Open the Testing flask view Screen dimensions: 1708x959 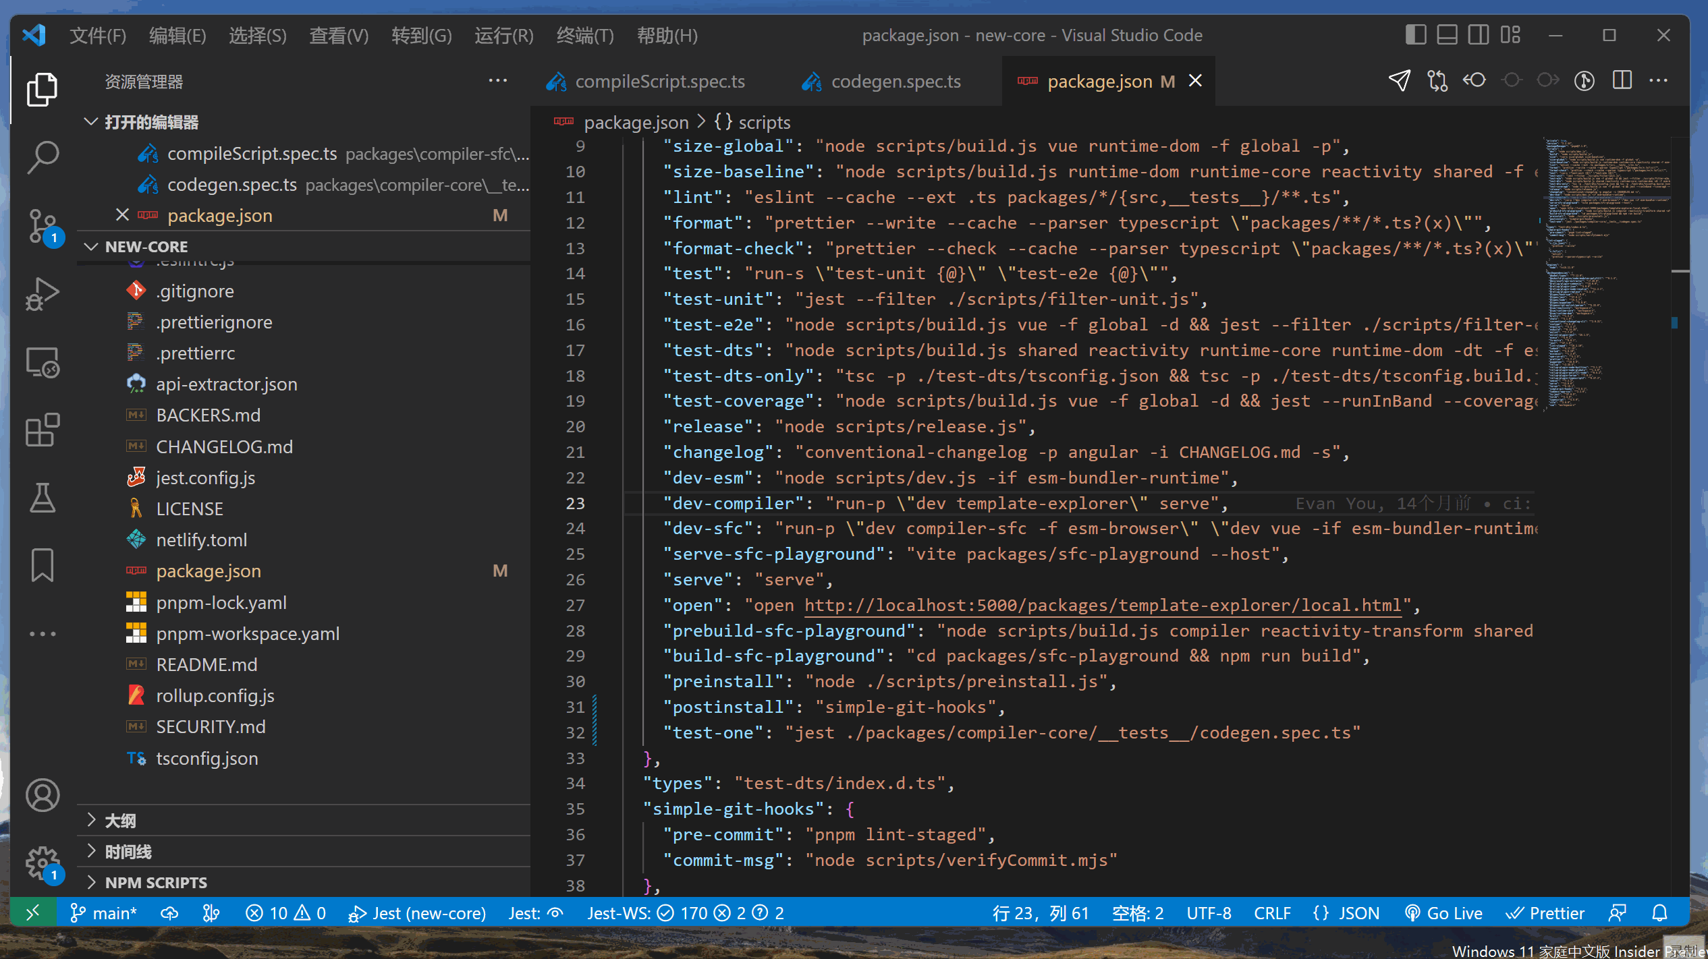(x=42, y=498)
